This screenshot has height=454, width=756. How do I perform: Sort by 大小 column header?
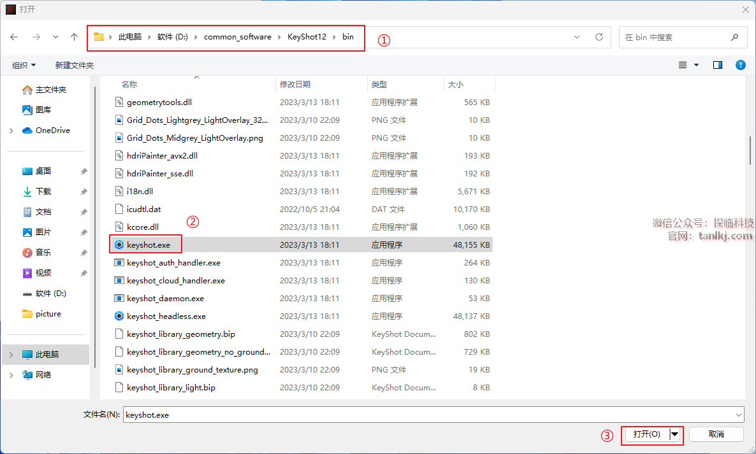[x=456, y=84]
